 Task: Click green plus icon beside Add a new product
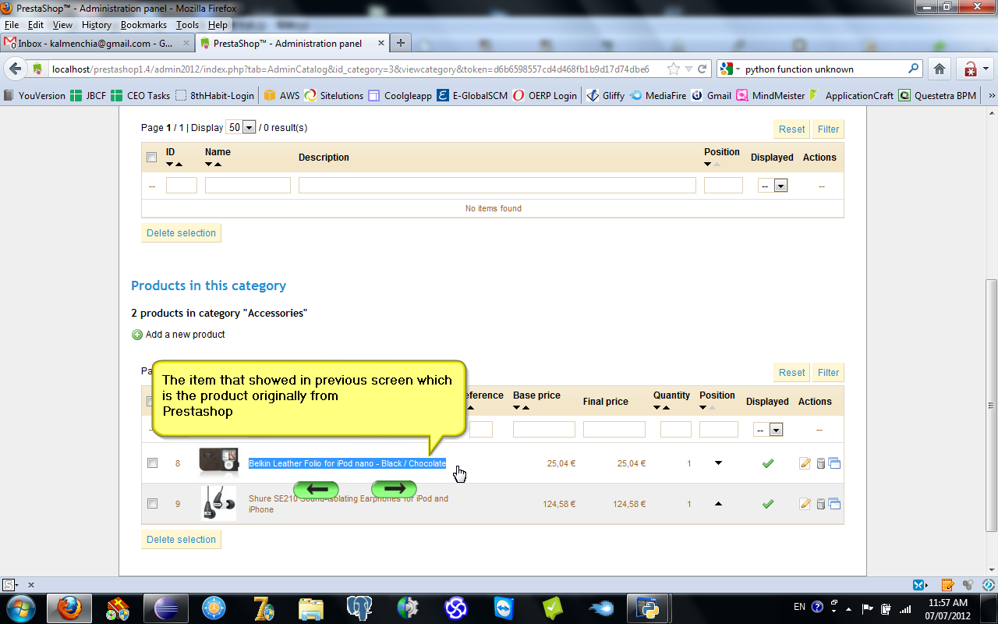[137, 335]
